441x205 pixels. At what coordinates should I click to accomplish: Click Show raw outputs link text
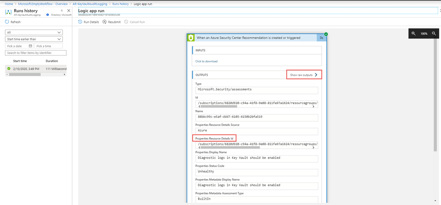(301, 75)
